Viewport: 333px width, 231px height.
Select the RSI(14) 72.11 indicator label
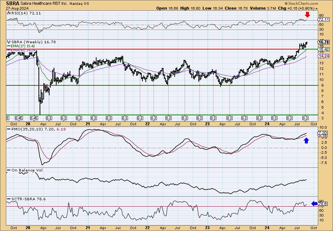tap(26, 13)
